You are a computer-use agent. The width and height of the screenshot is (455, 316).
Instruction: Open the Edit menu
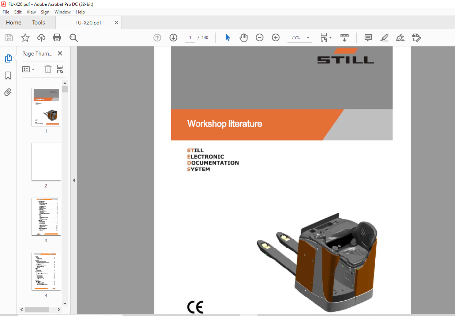click(x=18, y=12)
